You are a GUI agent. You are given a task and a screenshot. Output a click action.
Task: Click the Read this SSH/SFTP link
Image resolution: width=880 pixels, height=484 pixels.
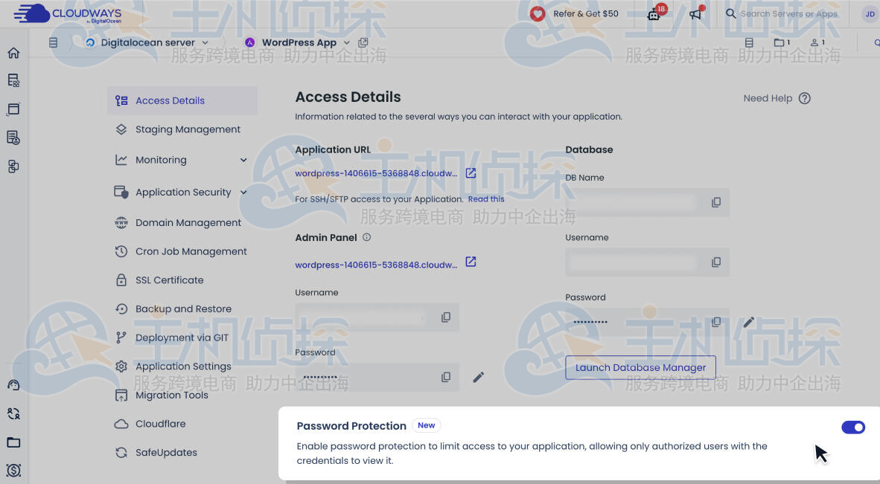(x=486, y=199)
